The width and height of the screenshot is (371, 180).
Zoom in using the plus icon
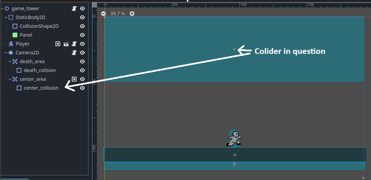132,14
